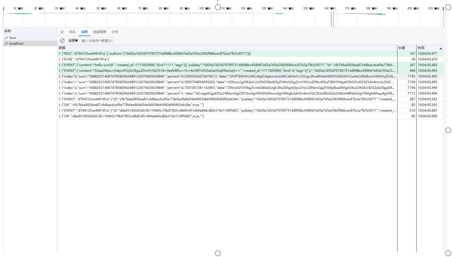Click the websocket icon beside fsws

coord(6,38)
